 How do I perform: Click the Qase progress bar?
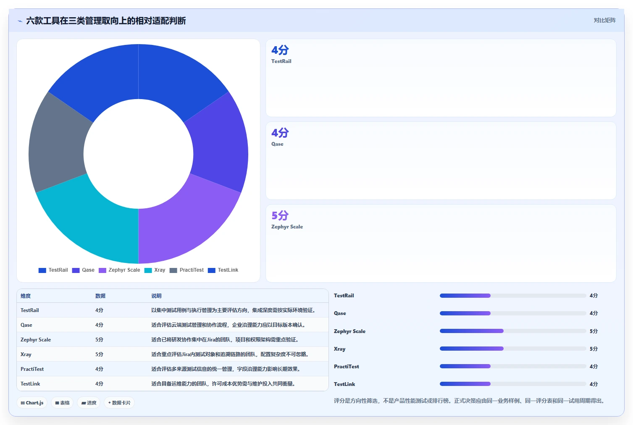(513, 313)
